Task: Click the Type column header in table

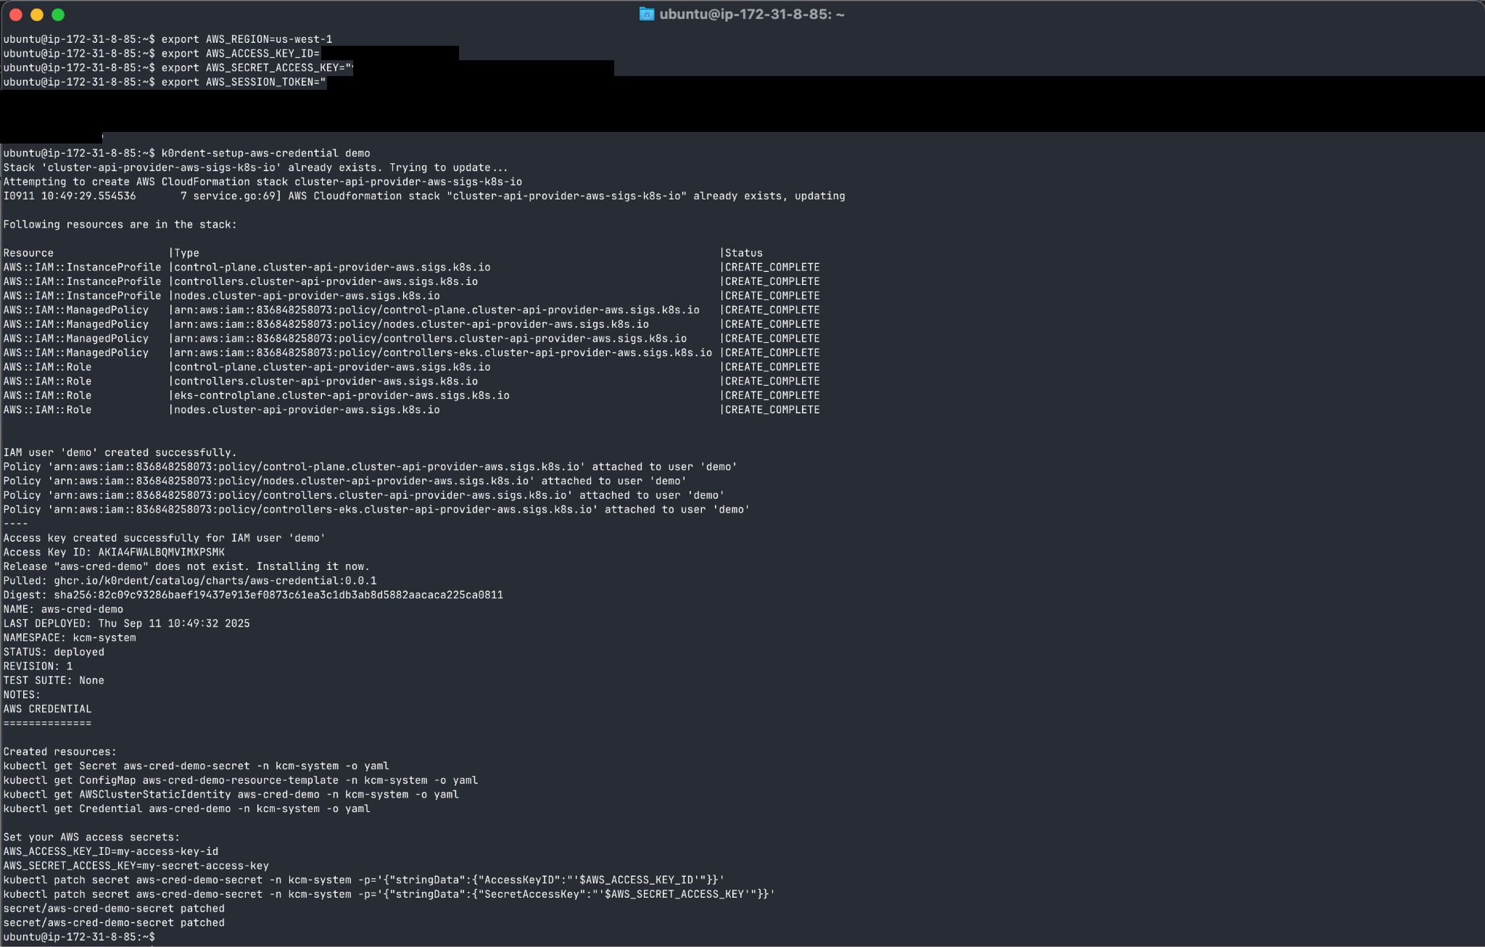Action: [186, 253]
